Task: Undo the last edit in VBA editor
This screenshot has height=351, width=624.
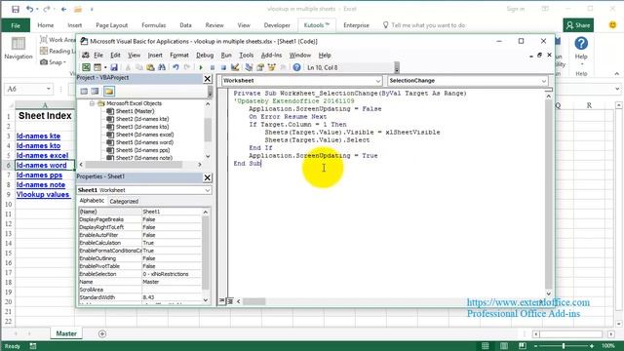Action: pos(175,67)
